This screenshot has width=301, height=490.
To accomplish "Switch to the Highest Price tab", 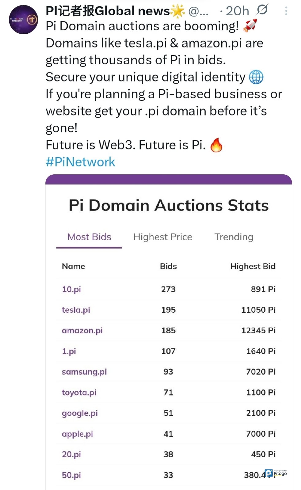I will [162, 237].
